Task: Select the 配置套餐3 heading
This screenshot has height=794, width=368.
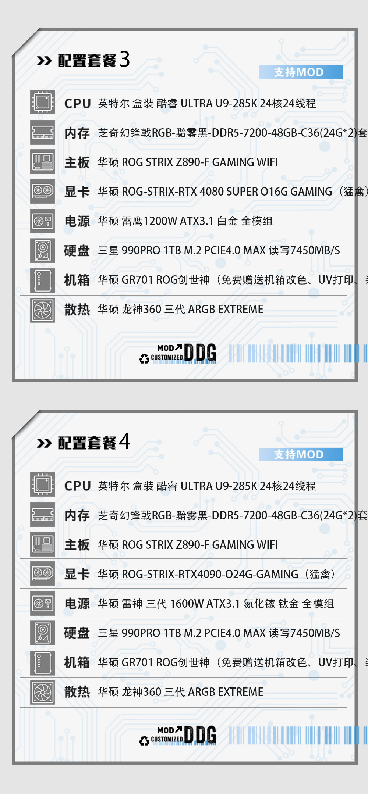Action: pos(94,60)
